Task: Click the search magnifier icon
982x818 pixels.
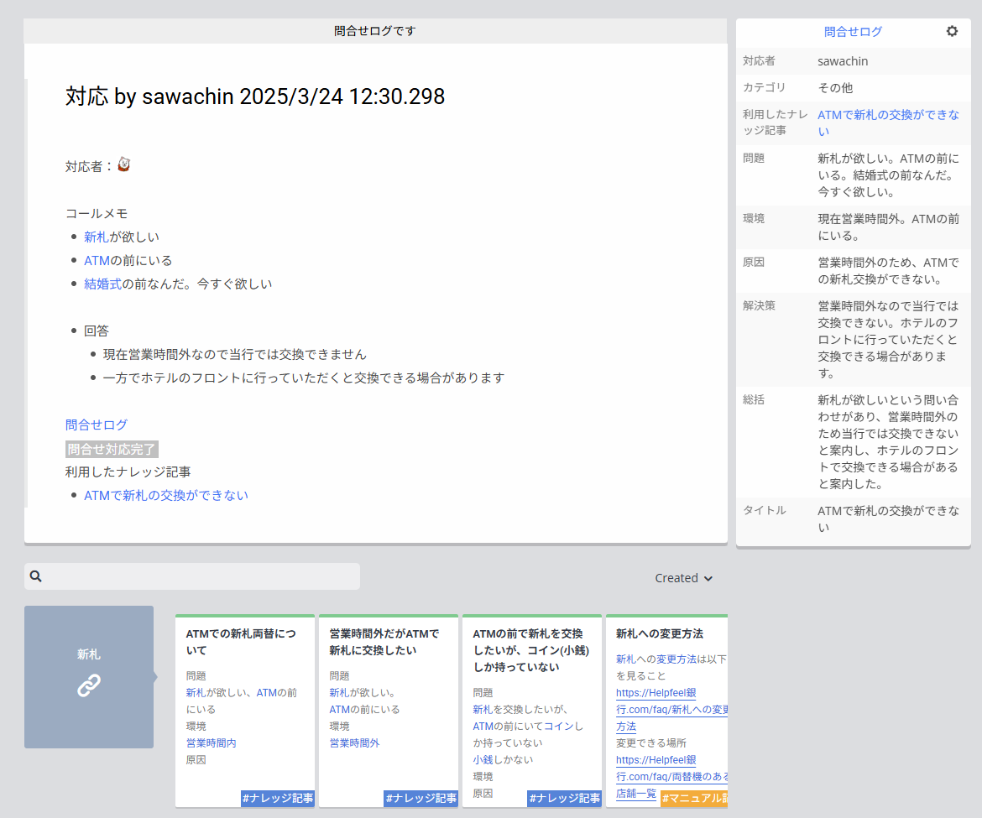Action: click(36, 576)
